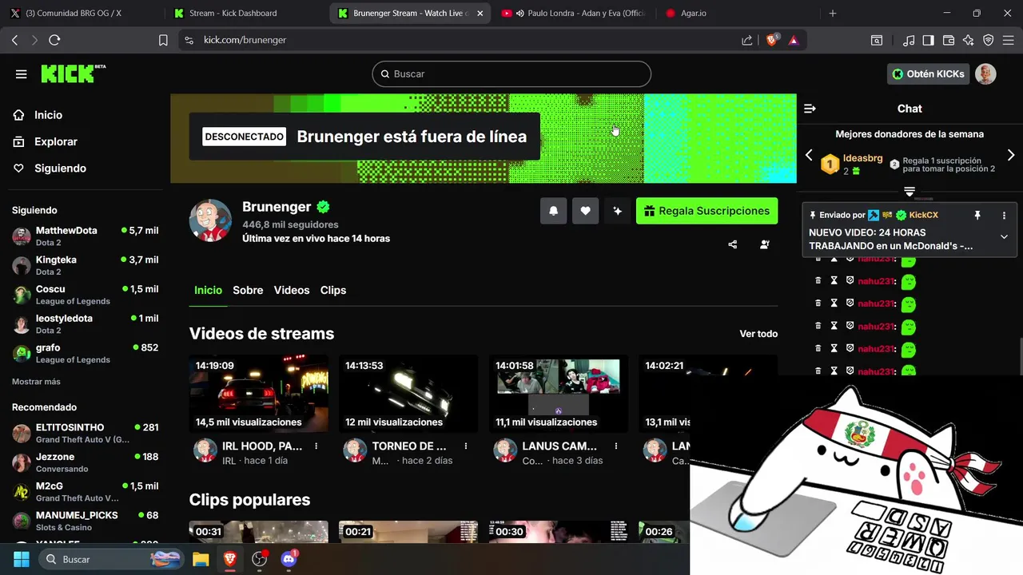Screen dimensions: 1023x575
Task: Show next top donor with right arrow
Action: [1010, 155]
